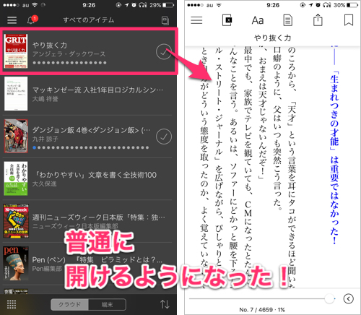Open the reader hamburger menu
The height and width of the screenshot is (315, 361).
196,20
